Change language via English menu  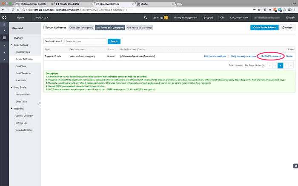(x=290, y=17)
